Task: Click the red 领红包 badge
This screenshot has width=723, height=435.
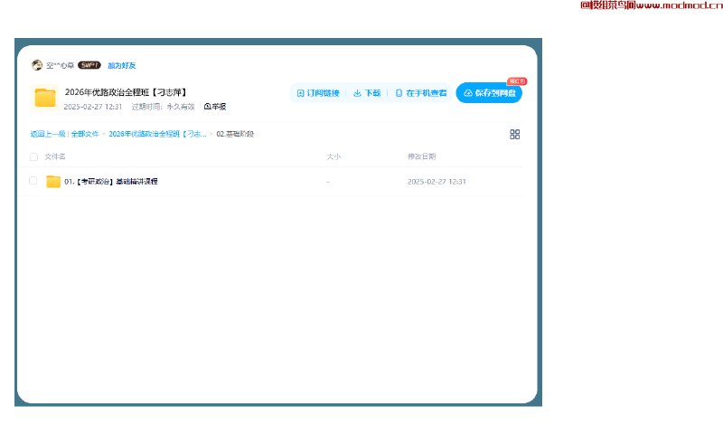Action: coord(517,81)
